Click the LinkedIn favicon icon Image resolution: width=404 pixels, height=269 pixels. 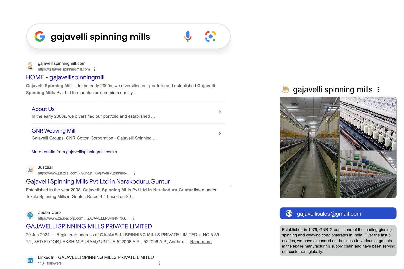[x=30, y=260]
